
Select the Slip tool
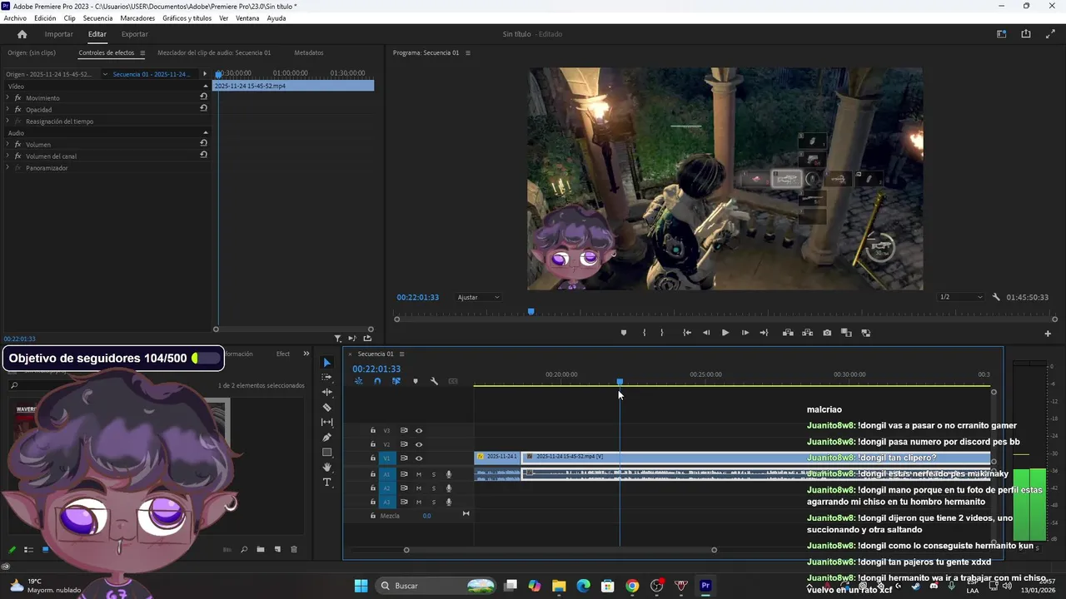pos(326,423)
